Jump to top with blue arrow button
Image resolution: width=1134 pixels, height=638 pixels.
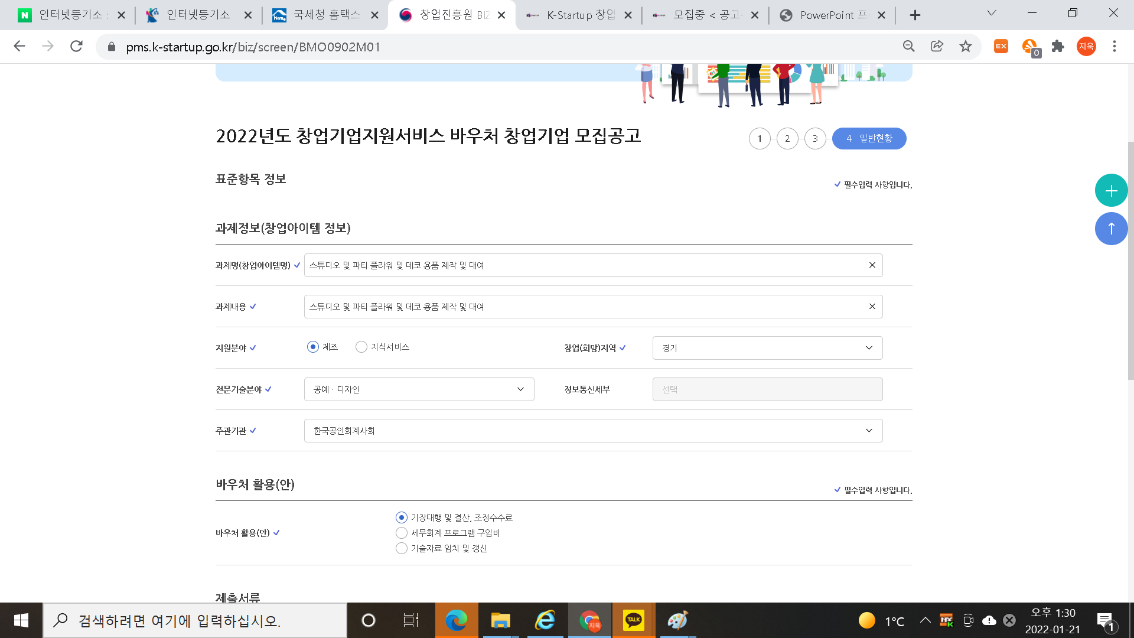coord(1111,229)
